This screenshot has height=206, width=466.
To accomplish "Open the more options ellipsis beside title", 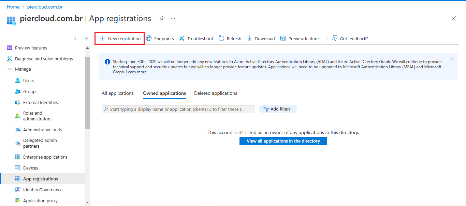I will [x=173, y=18].
